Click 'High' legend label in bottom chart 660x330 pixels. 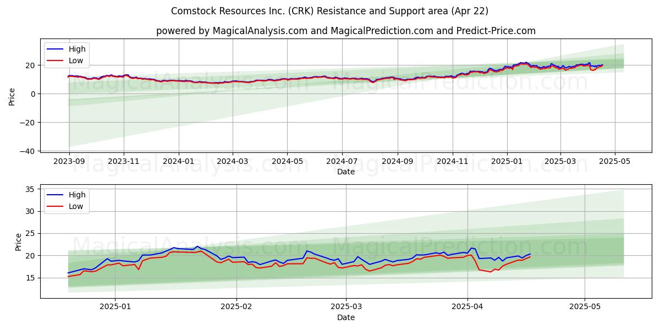[76, 195]
